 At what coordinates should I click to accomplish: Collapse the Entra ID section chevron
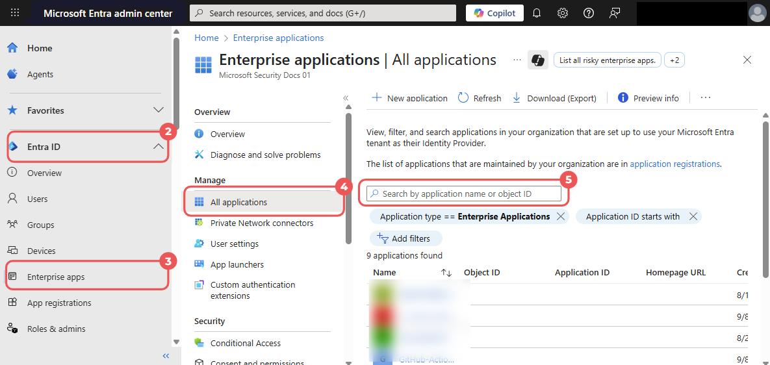(x=158, y=146)
